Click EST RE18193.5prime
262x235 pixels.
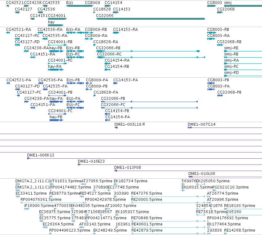243,209
